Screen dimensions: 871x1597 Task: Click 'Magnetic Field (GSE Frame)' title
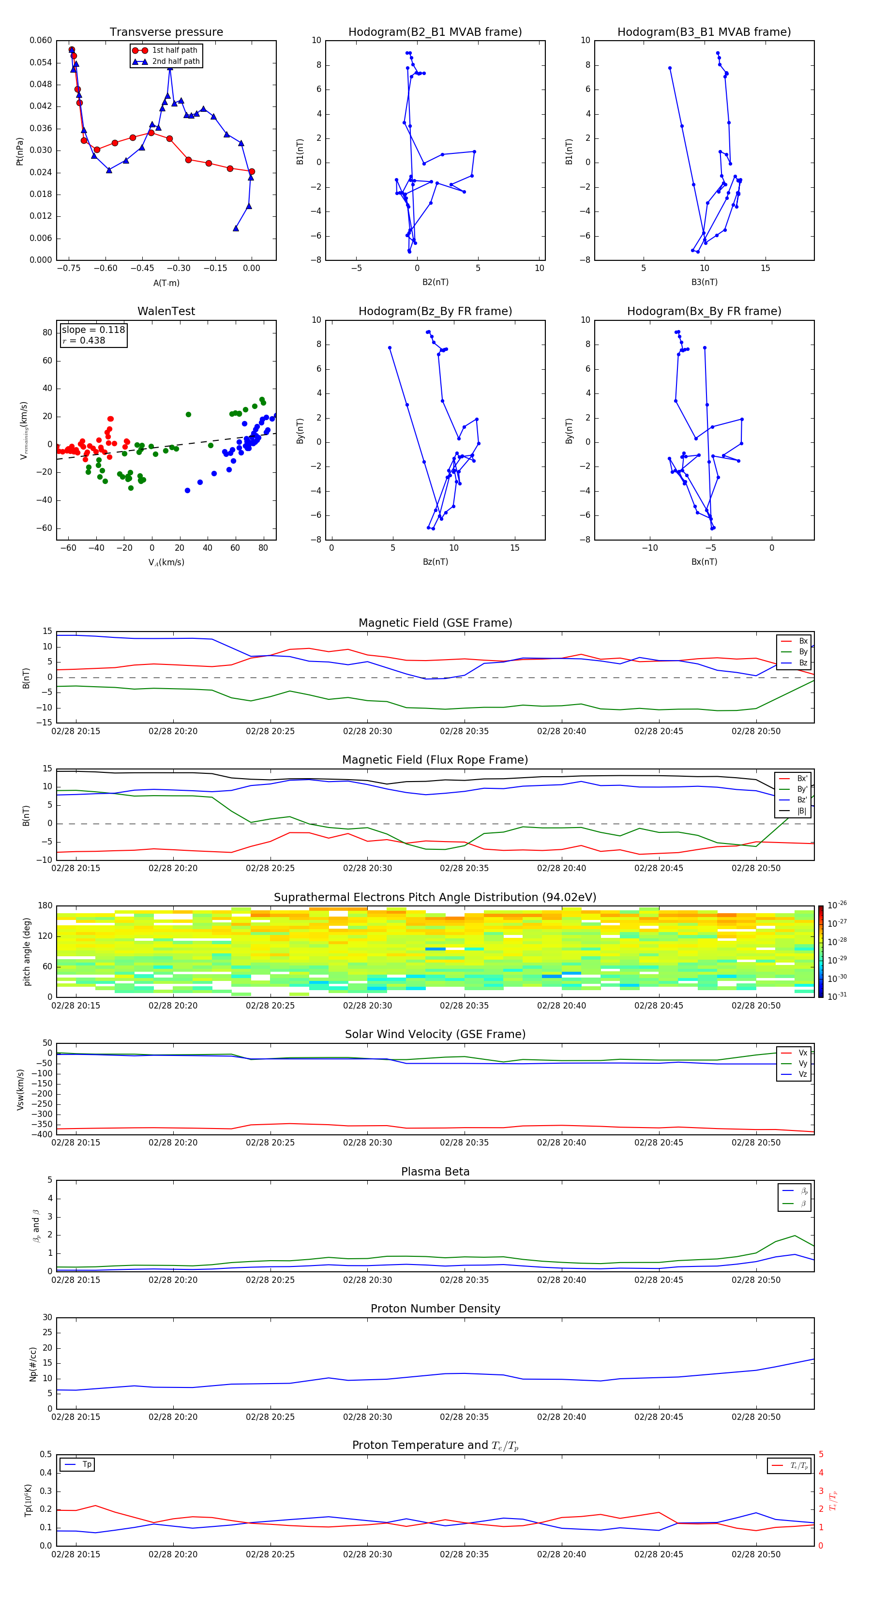coord(435,623)
